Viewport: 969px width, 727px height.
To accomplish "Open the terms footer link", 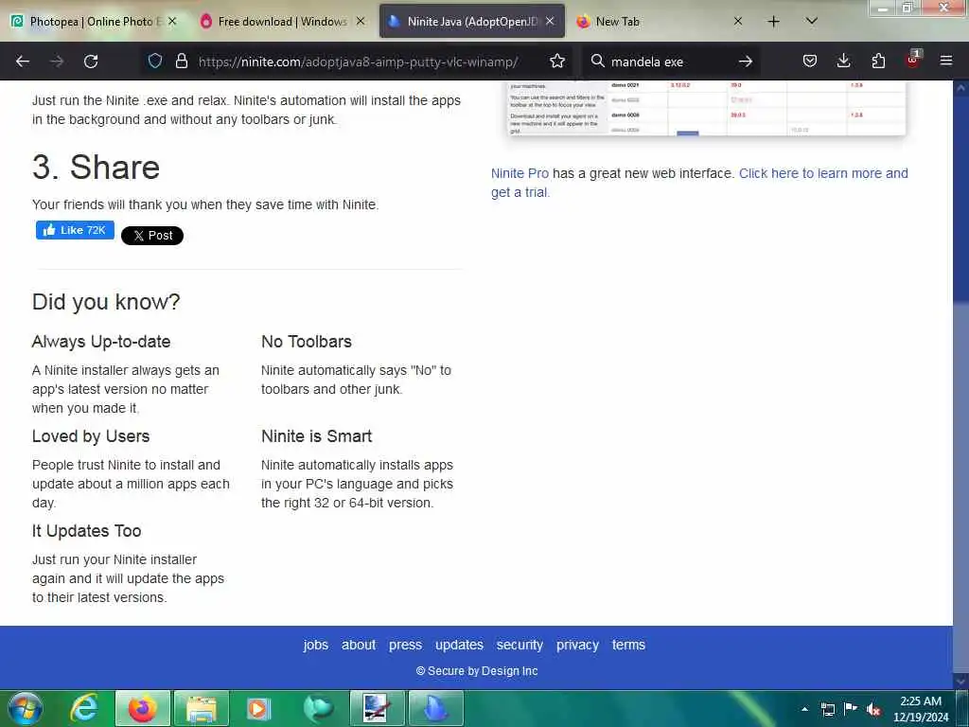I will tap(628, 645).
